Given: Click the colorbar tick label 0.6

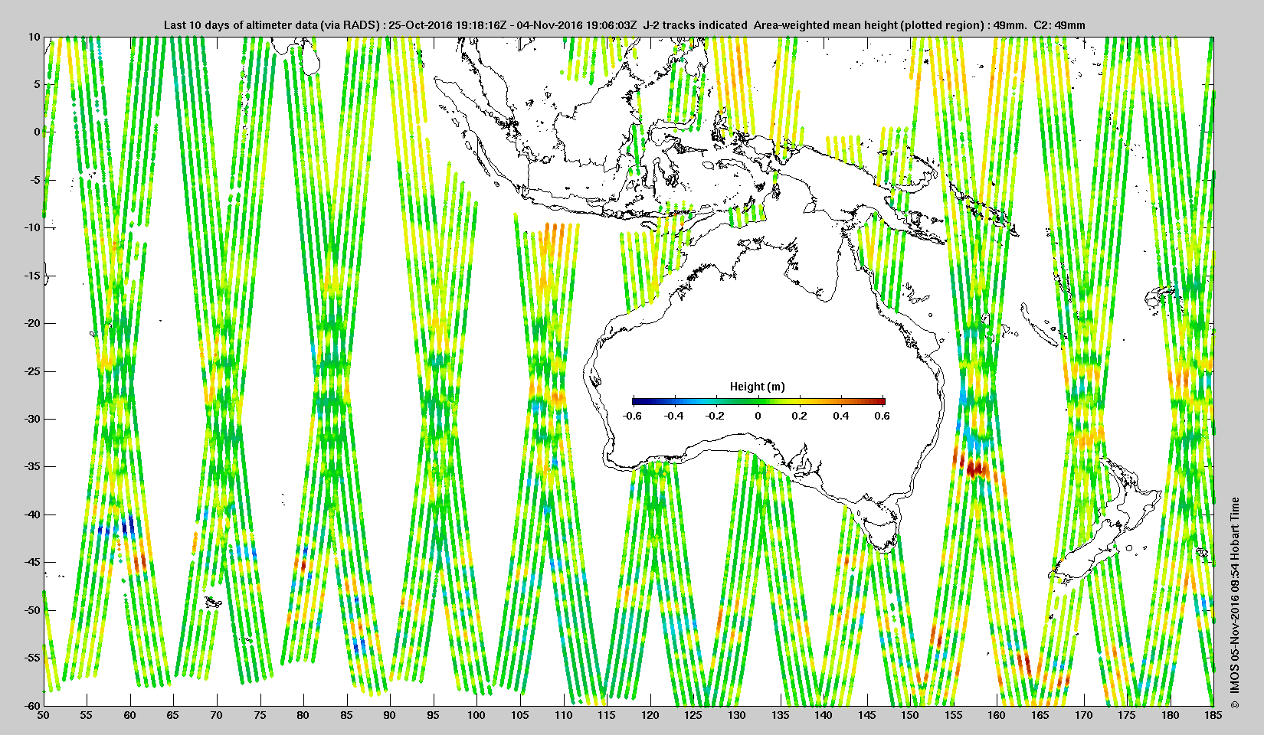Looking at the screenshot, I should click(x=883, y=416).
